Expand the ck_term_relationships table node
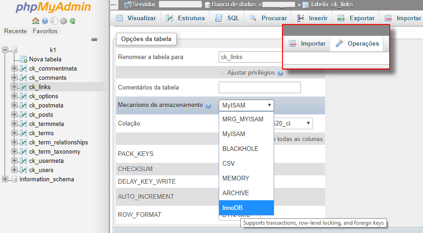 tap(14, 142)
